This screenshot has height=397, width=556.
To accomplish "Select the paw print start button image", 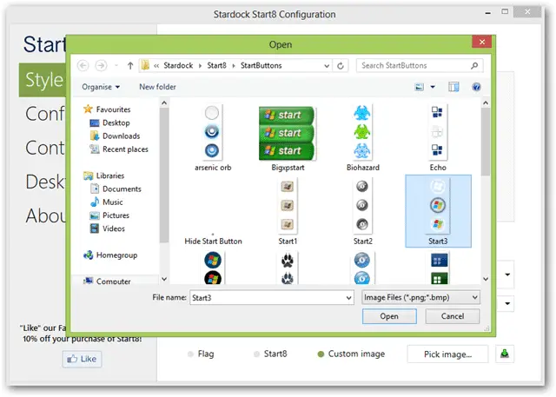I will [x=288, y=268].
